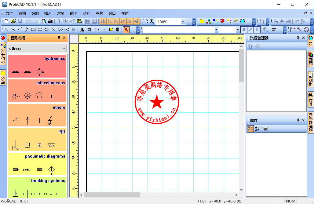Select the rectangle drawing tool
This screenshot has height=204, width=314.
point(33,30)
